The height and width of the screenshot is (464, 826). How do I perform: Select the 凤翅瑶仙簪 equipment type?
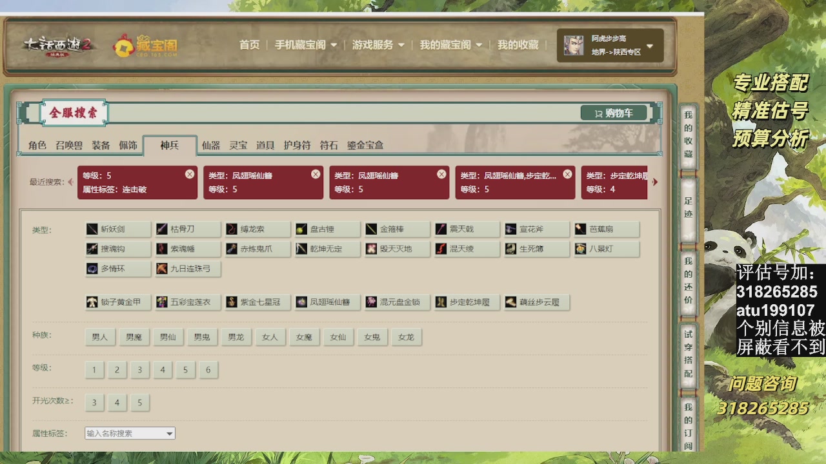(327, 302)
